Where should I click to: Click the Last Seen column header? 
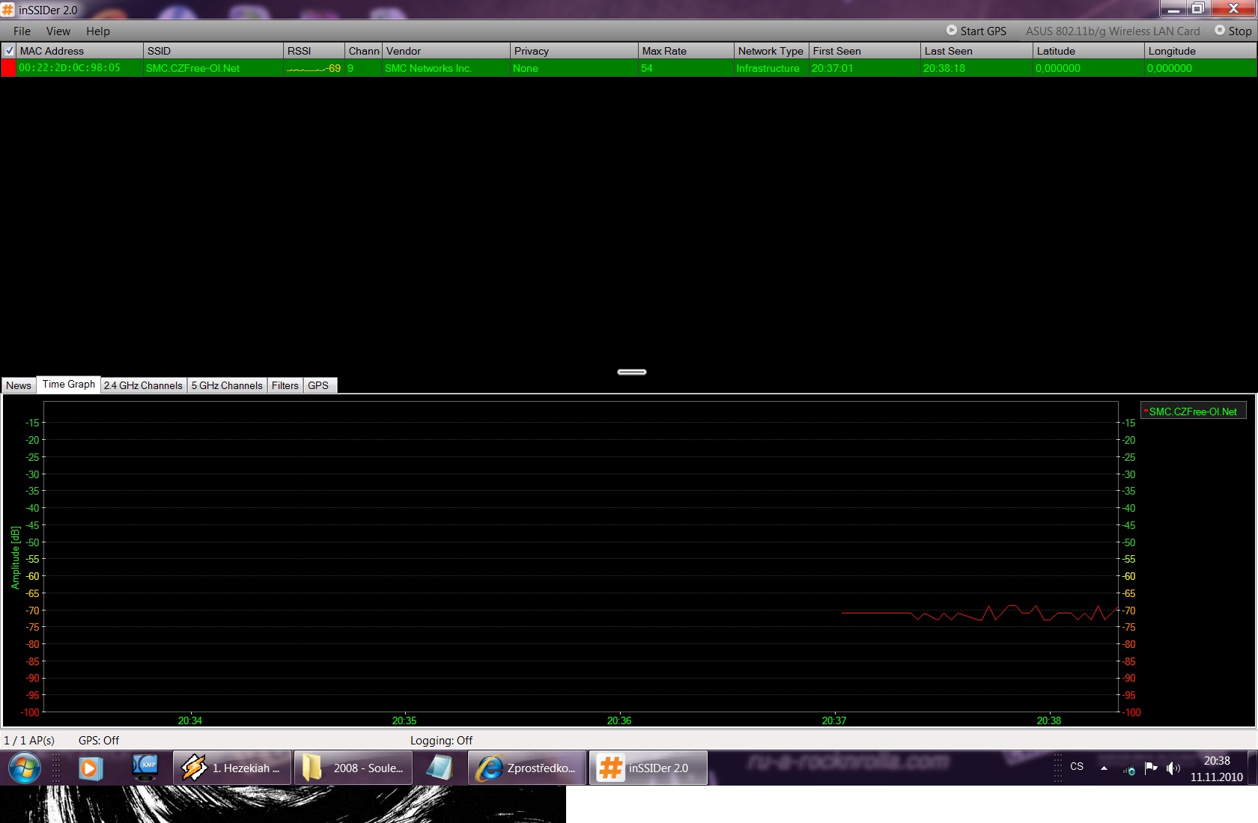[976, 51]
